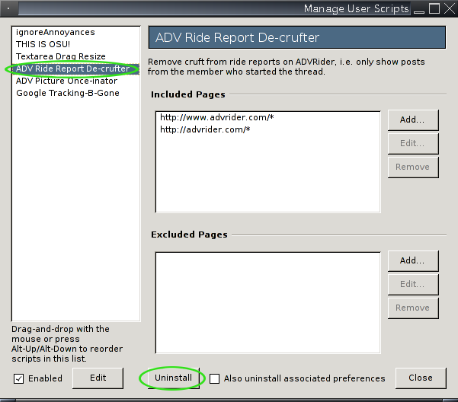This screenshot has width=458, height=402.
Task: Click Edit button for Excluded Pages
Action: coord(413,285)
